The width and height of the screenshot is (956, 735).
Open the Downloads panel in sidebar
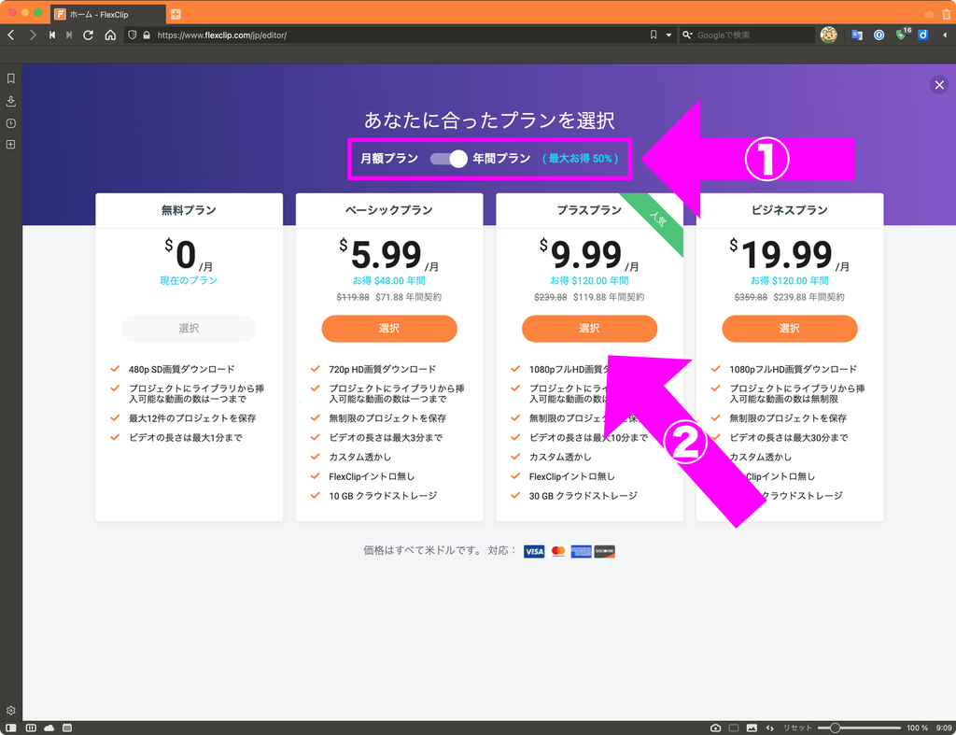coord(10,101)
